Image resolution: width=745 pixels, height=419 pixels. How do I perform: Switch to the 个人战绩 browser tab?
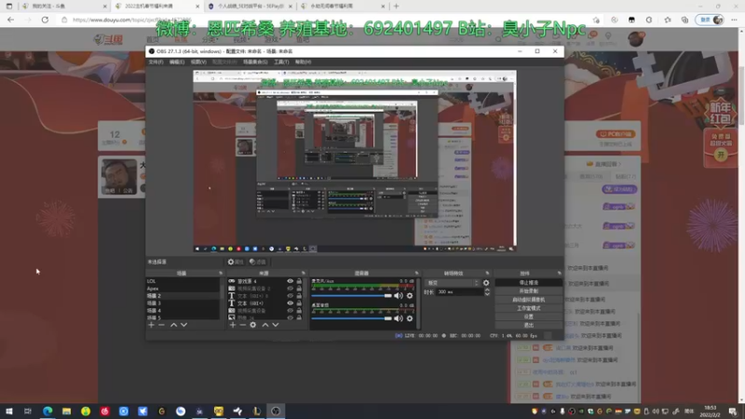[x=251, y=7]
